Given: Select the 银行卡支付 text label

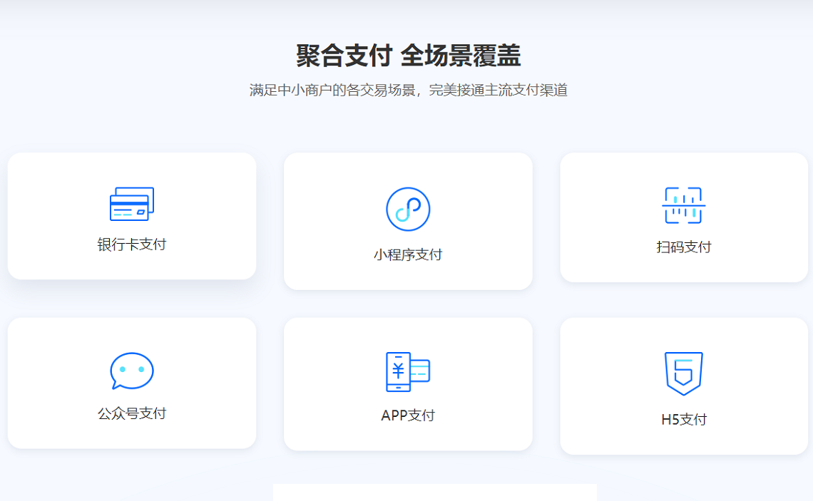Looking at the screenshot, I should click(132, 244).
